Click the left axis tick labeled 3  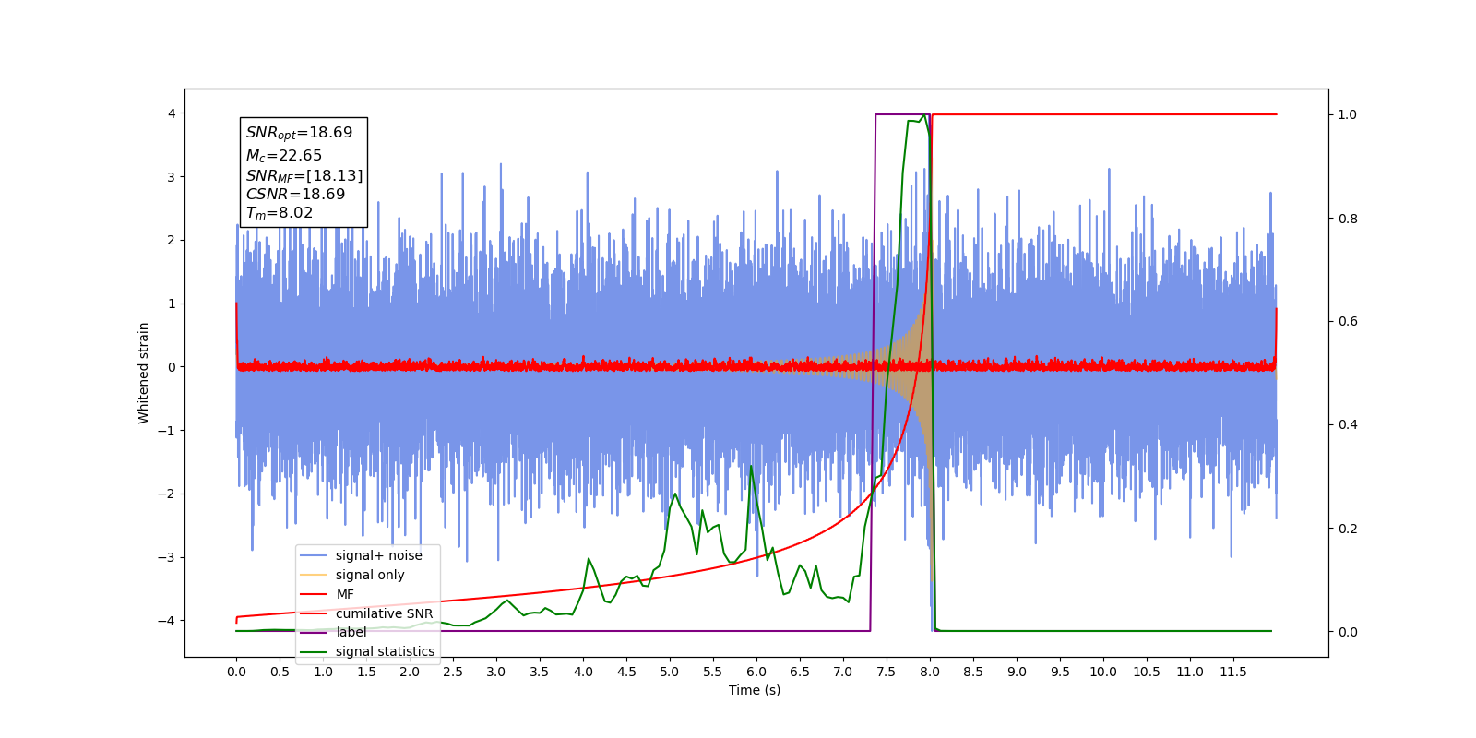[x=171, y=177]
